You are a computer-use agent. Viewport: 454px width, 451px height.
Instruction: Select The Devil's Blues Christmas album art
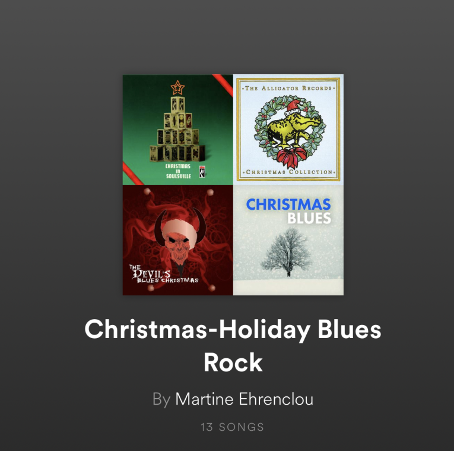(178, 240)
